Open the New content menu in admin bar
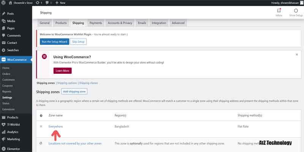Screen dimensions: 304x152 [x=60, y=3]
